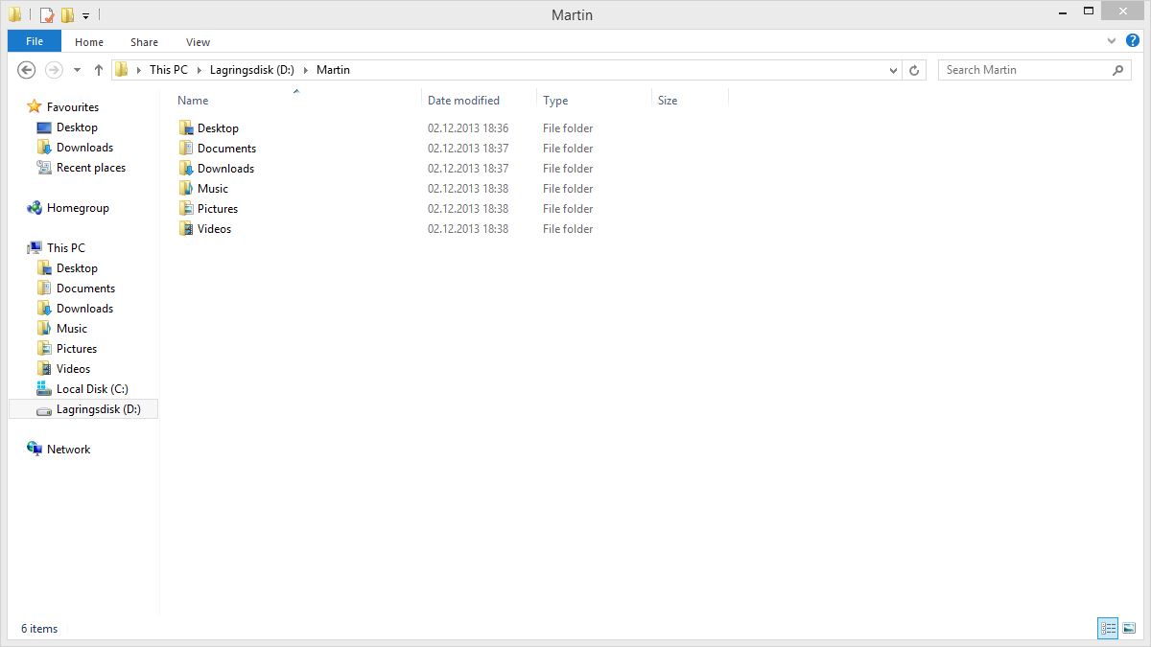
Task: Refresh the Martin folder view
Action: point(914,70)
